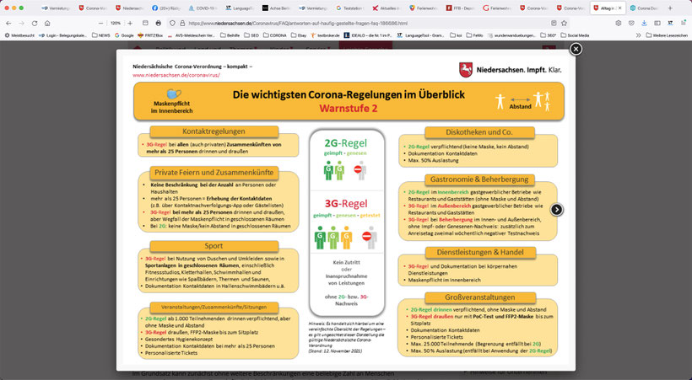This screenshot has width=692, height=380.
Task: Open the koi bookmarks folder
Action: [x=456, y=35]
